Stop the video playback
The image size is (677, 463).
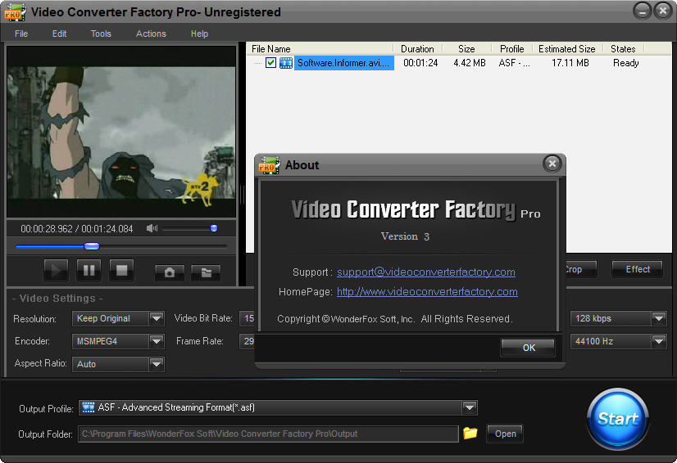pyautogui.click(x=122, y=270)
